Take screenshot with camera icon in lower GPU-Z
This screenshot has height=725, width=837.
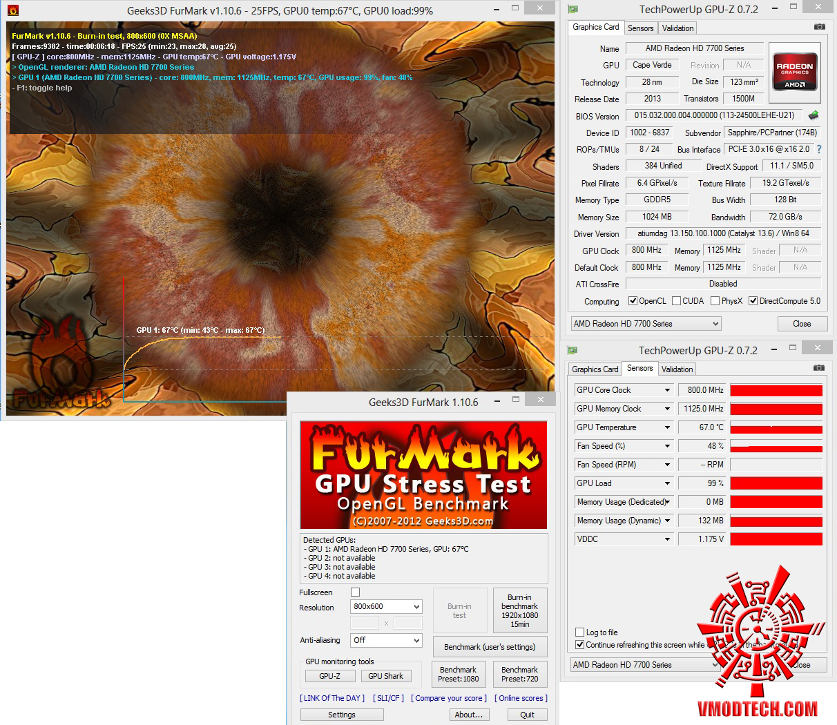tap(819, 368)
